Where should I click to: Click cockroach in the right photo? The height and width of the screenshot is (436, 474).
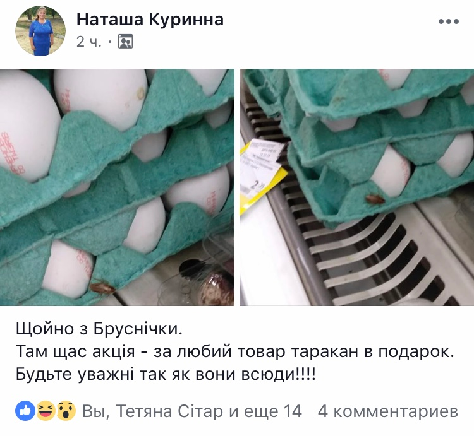pyautogui.click(x=375, y=199)
